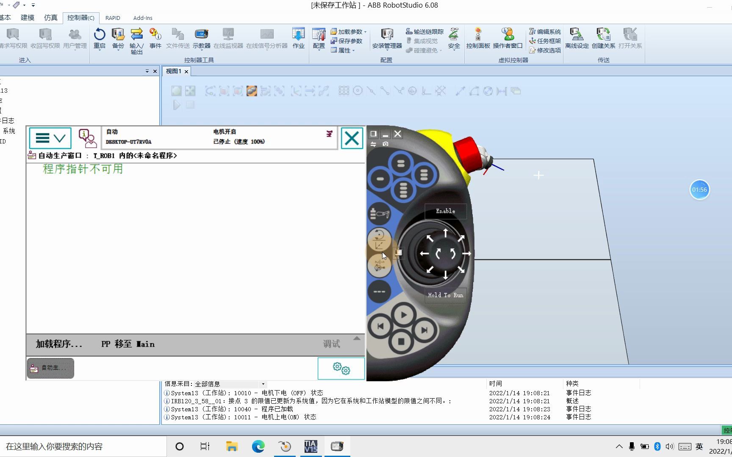Click 编辑系统 (Edit System)
Screen dimensions: 732x457
click(x=545, y=32)
